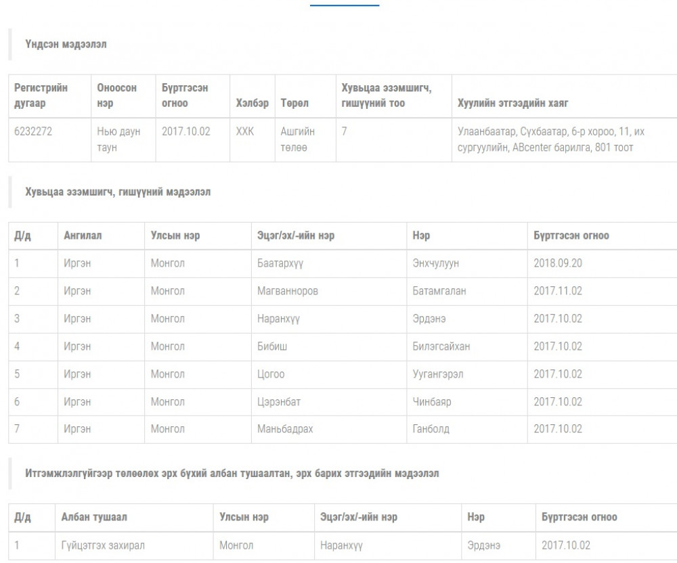This screenshot has height=563, width=677.
Task: Click the Ашгийн төлөө type cell
Action: pyautogui.click(x=298, y=139)
